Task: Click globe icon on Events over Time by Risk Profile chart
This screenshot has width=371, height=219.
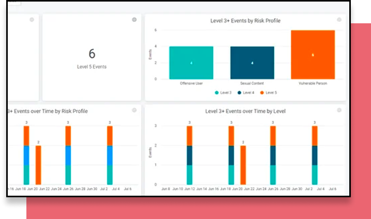Action: click(134, 110)
